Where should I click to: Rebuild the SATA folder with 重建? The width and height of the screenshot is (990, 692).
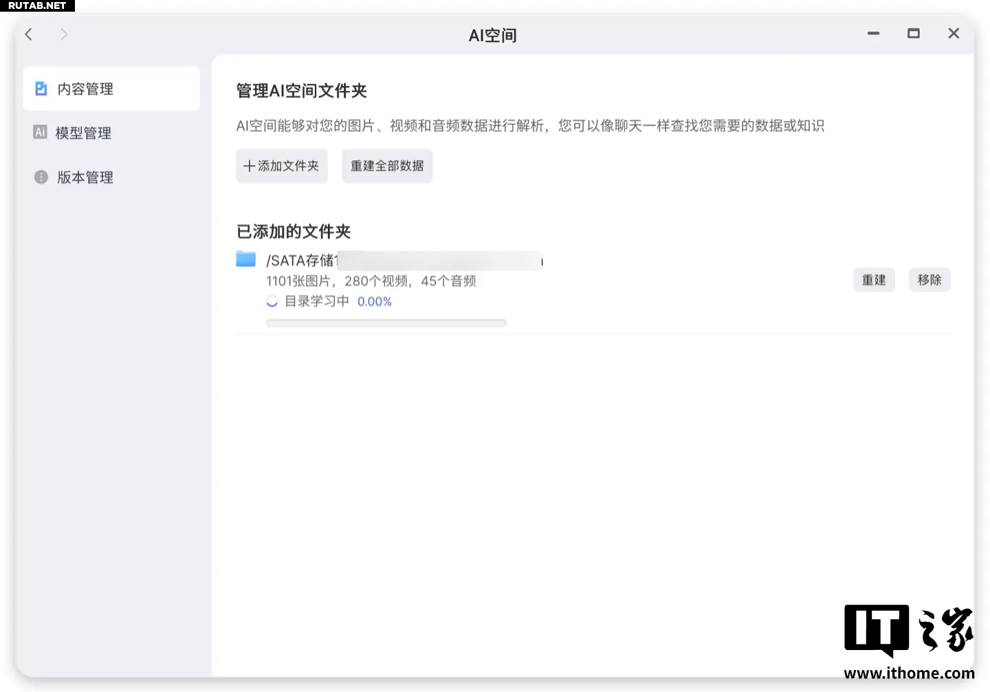[874, 280]
